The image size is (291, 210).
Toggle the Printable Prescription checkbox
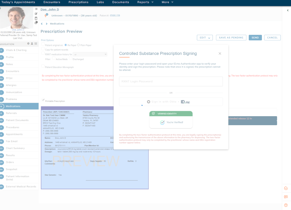pos(43,100)
